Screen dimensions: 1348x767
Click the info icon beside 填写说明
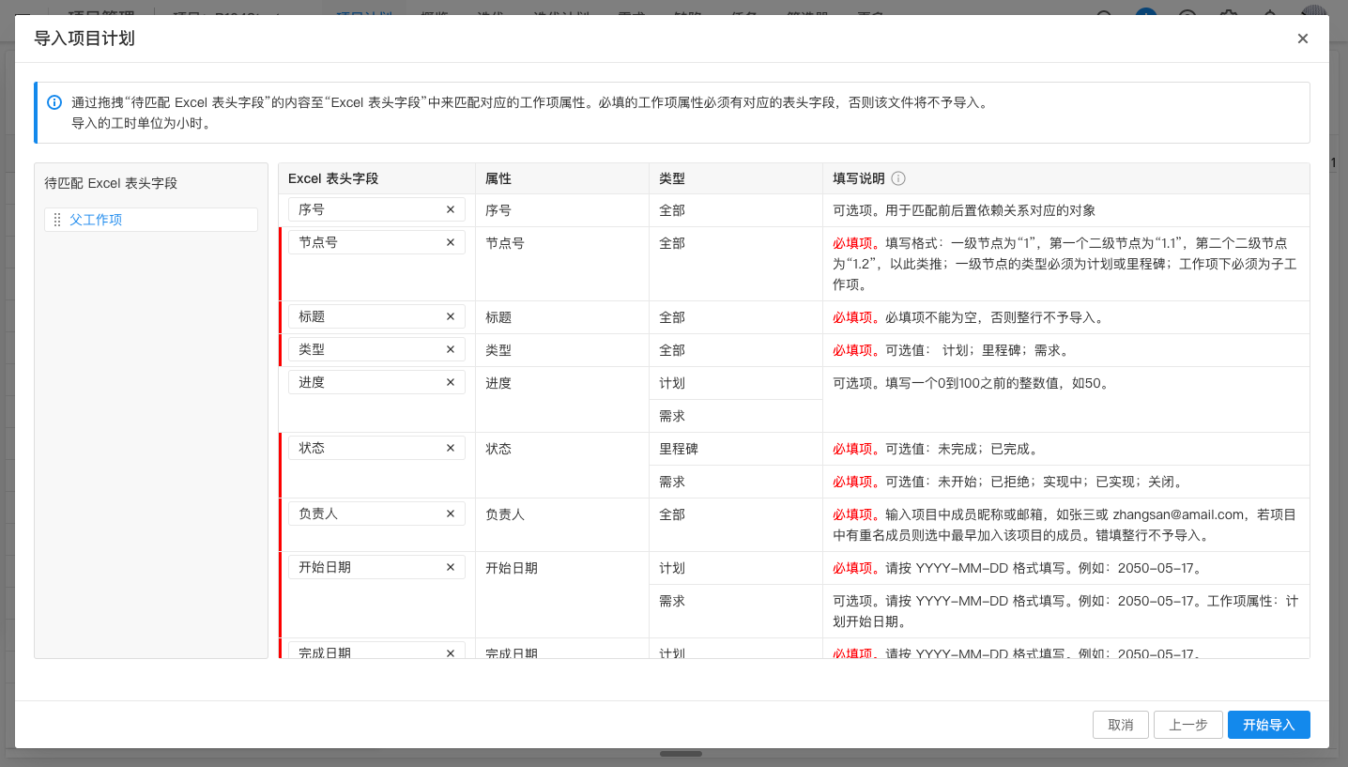[x=898, y=178]
